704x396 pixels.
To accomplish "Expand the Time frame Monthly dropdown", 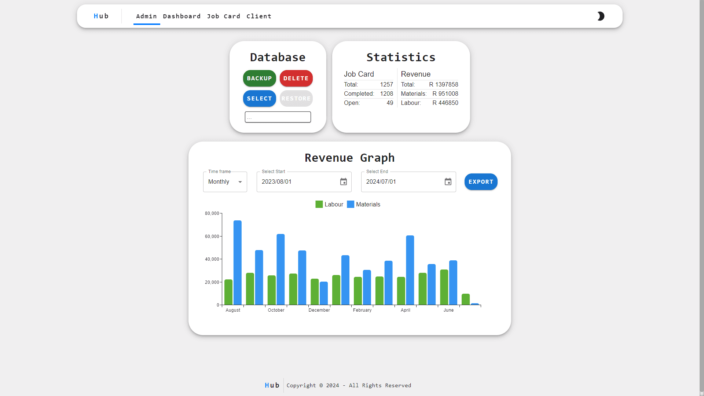I will 225,182.
